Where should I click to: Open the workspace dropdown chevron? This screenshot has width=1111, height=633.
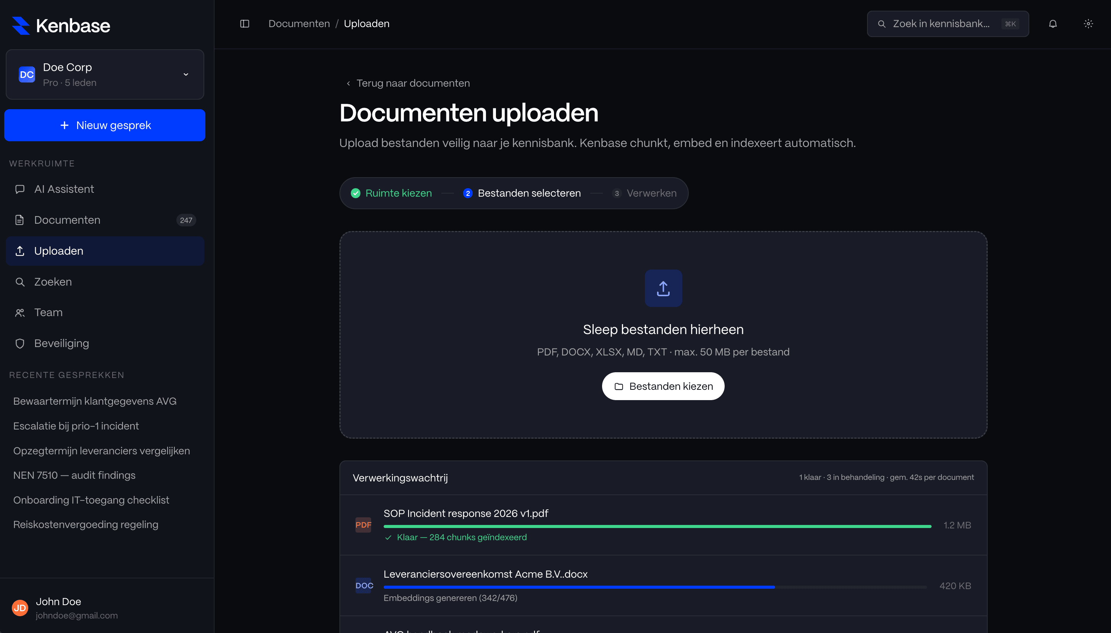point(186,74)
